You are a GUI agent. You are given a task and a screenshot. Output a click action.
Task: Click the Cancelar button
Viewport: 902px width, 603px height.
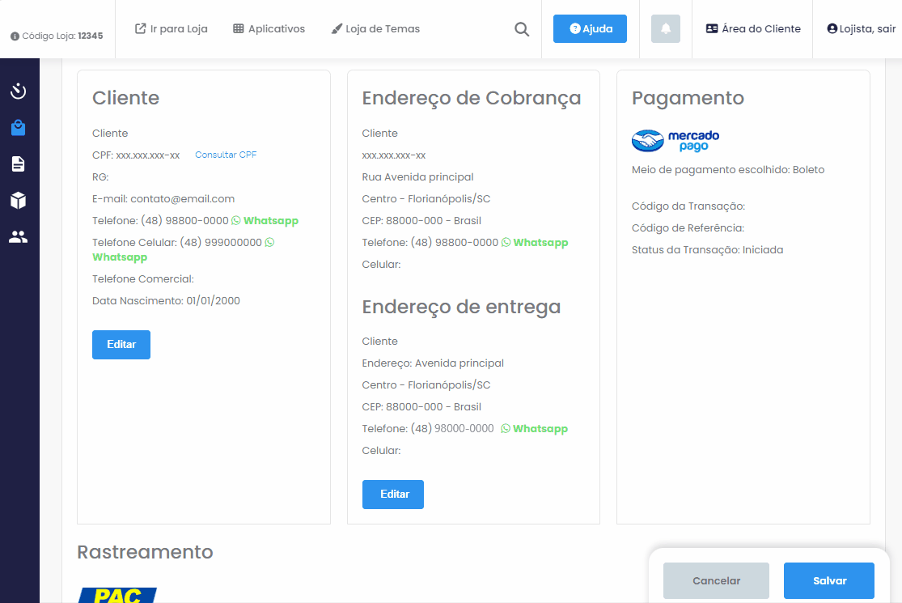(716, 580)
